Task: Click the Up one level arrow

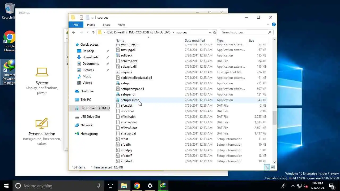Action: 93,32
